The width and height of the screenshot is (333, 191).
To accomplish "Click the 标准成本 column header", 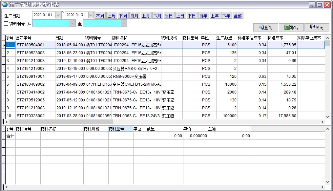I will click(276, 38).
